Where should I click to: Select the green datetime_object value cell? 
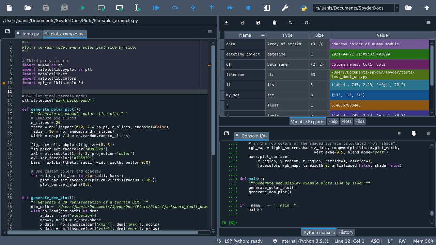point(379,54)
